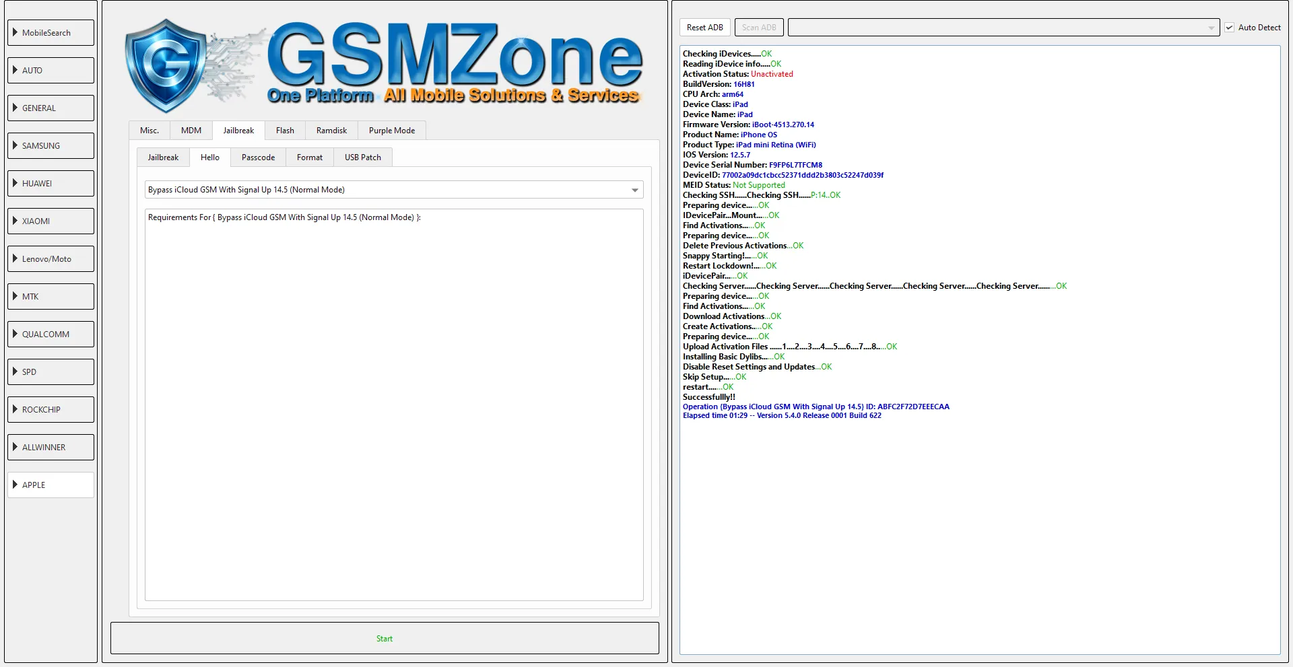Open the XIAOMI sidebar category
1293x667 pixels.
coord(51,221)
